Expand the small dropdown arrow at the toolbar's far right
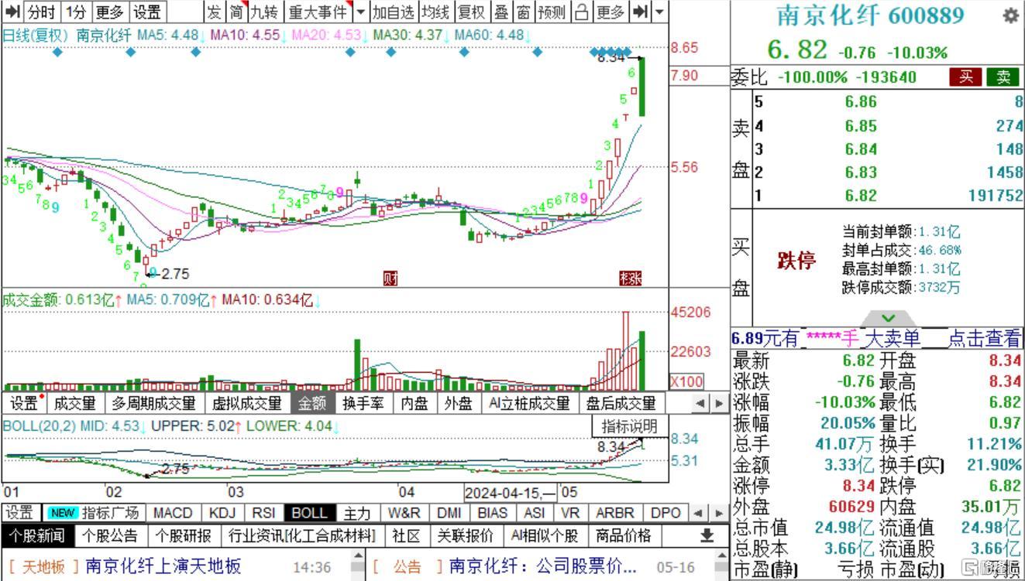1025x581 pixels. (x=659, y=12)
